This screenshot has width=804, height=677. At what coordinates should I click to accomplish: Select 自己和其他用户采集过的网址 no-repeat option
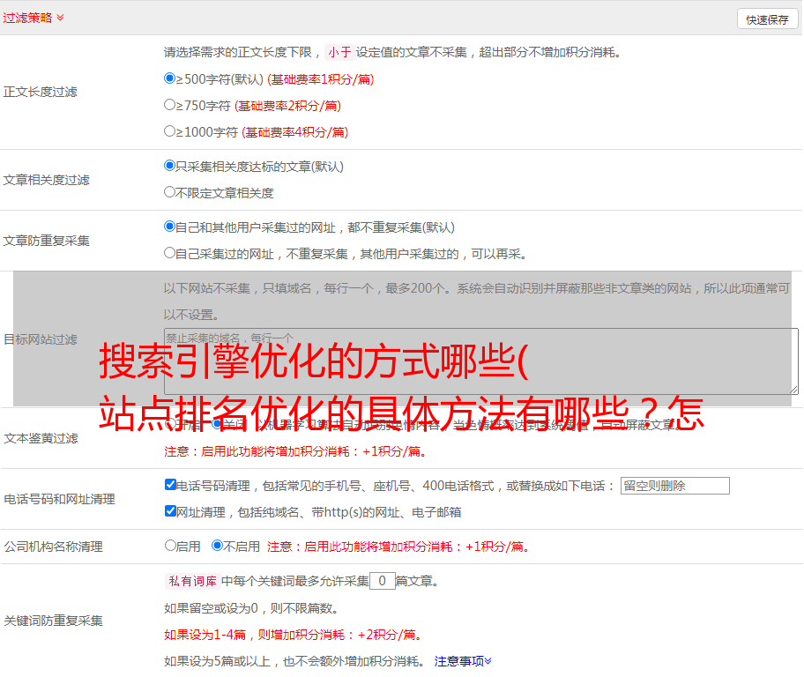(169, 227)
